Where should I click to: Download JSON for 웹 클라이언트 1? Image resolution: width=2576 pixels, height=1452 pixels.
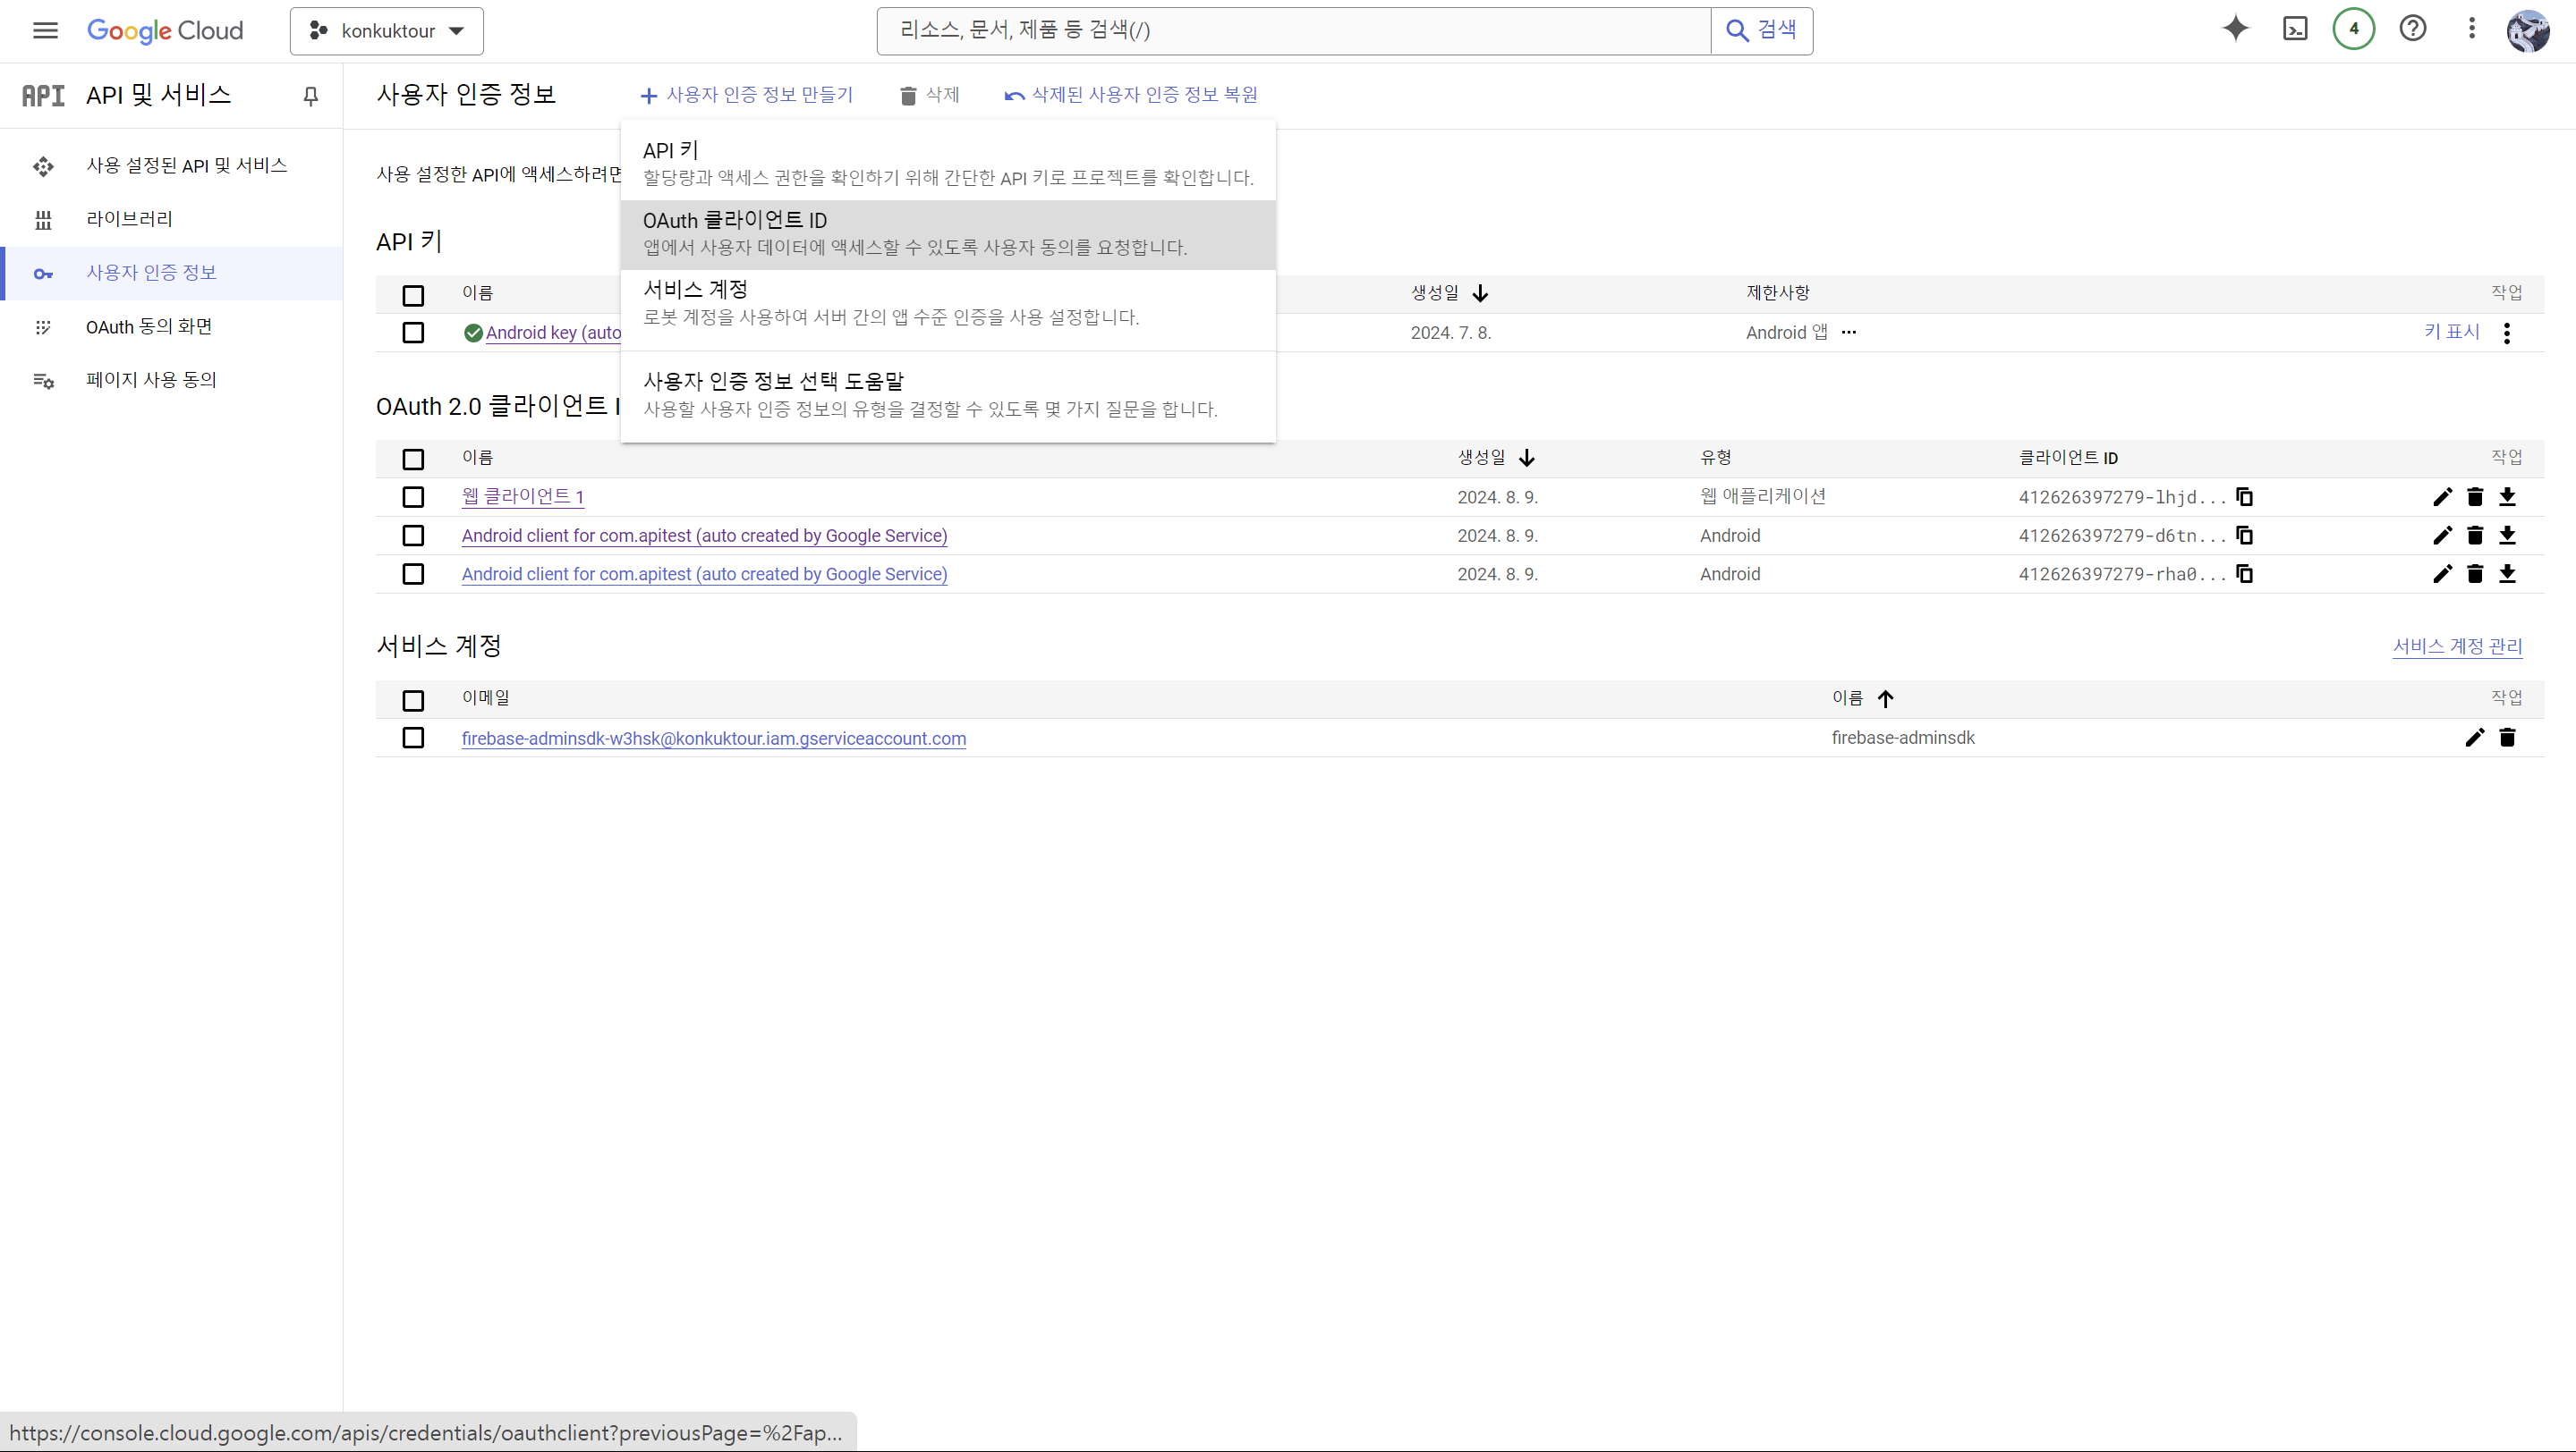(x=2507, y=496)
